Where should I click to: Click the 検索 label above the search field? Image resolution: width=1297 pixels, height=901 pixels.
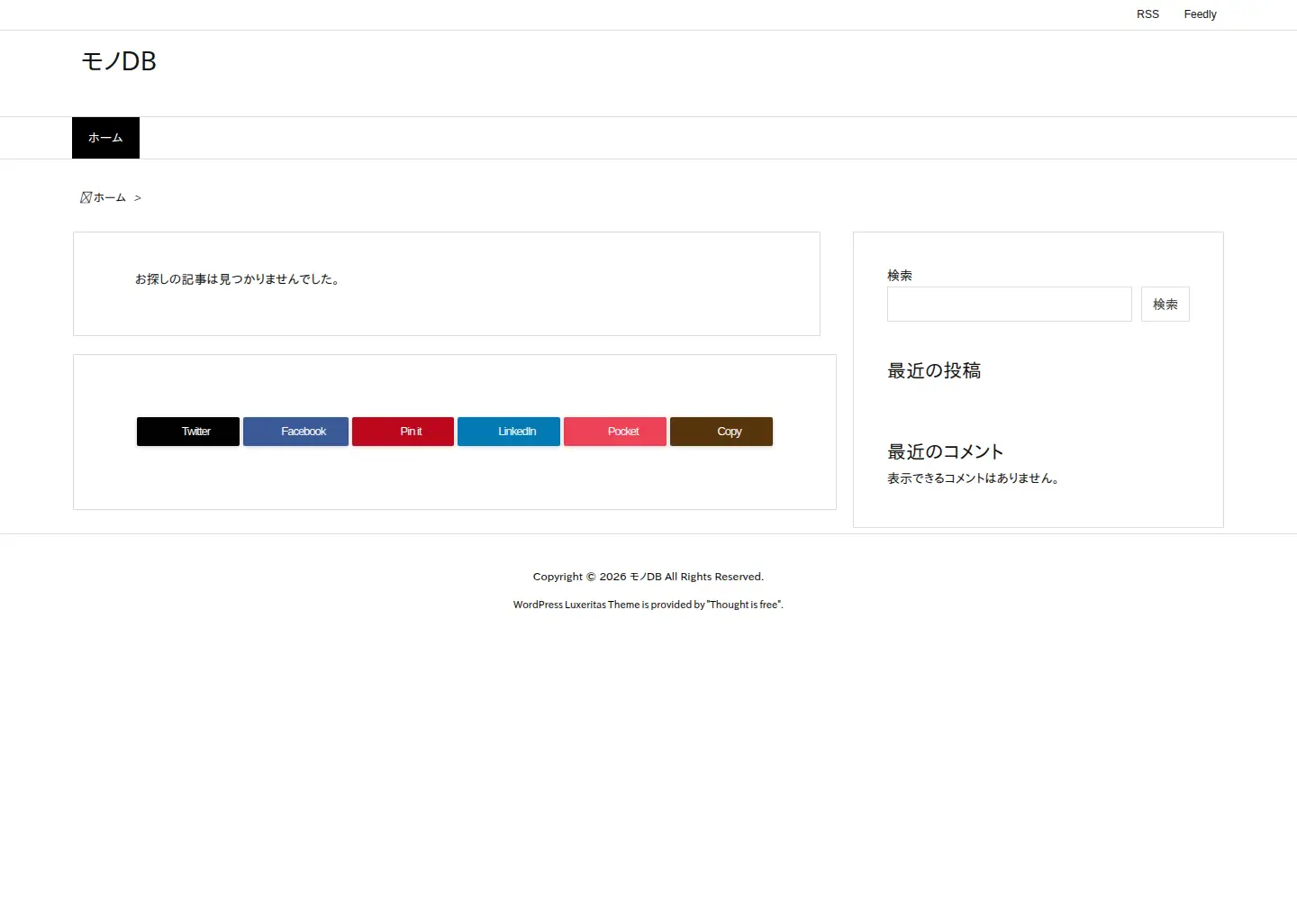(x=900, y=276)
